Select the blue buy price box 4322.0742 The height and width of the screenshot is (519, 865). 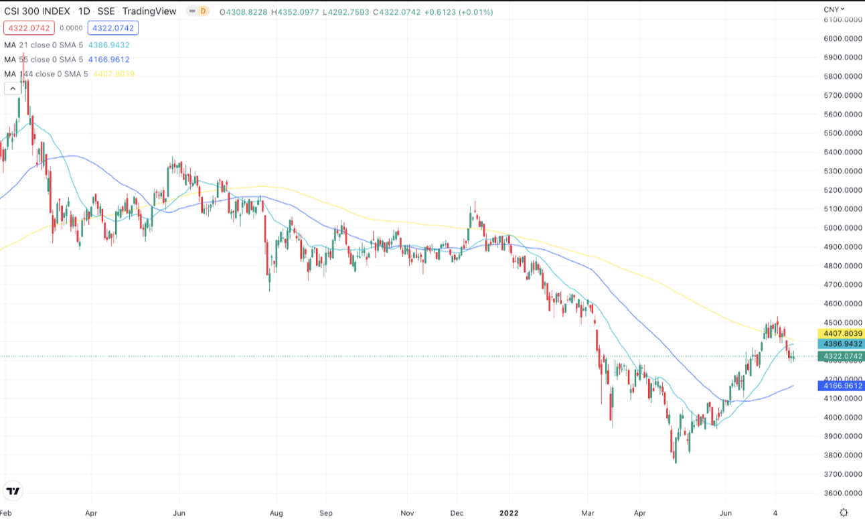pos(113,28)
